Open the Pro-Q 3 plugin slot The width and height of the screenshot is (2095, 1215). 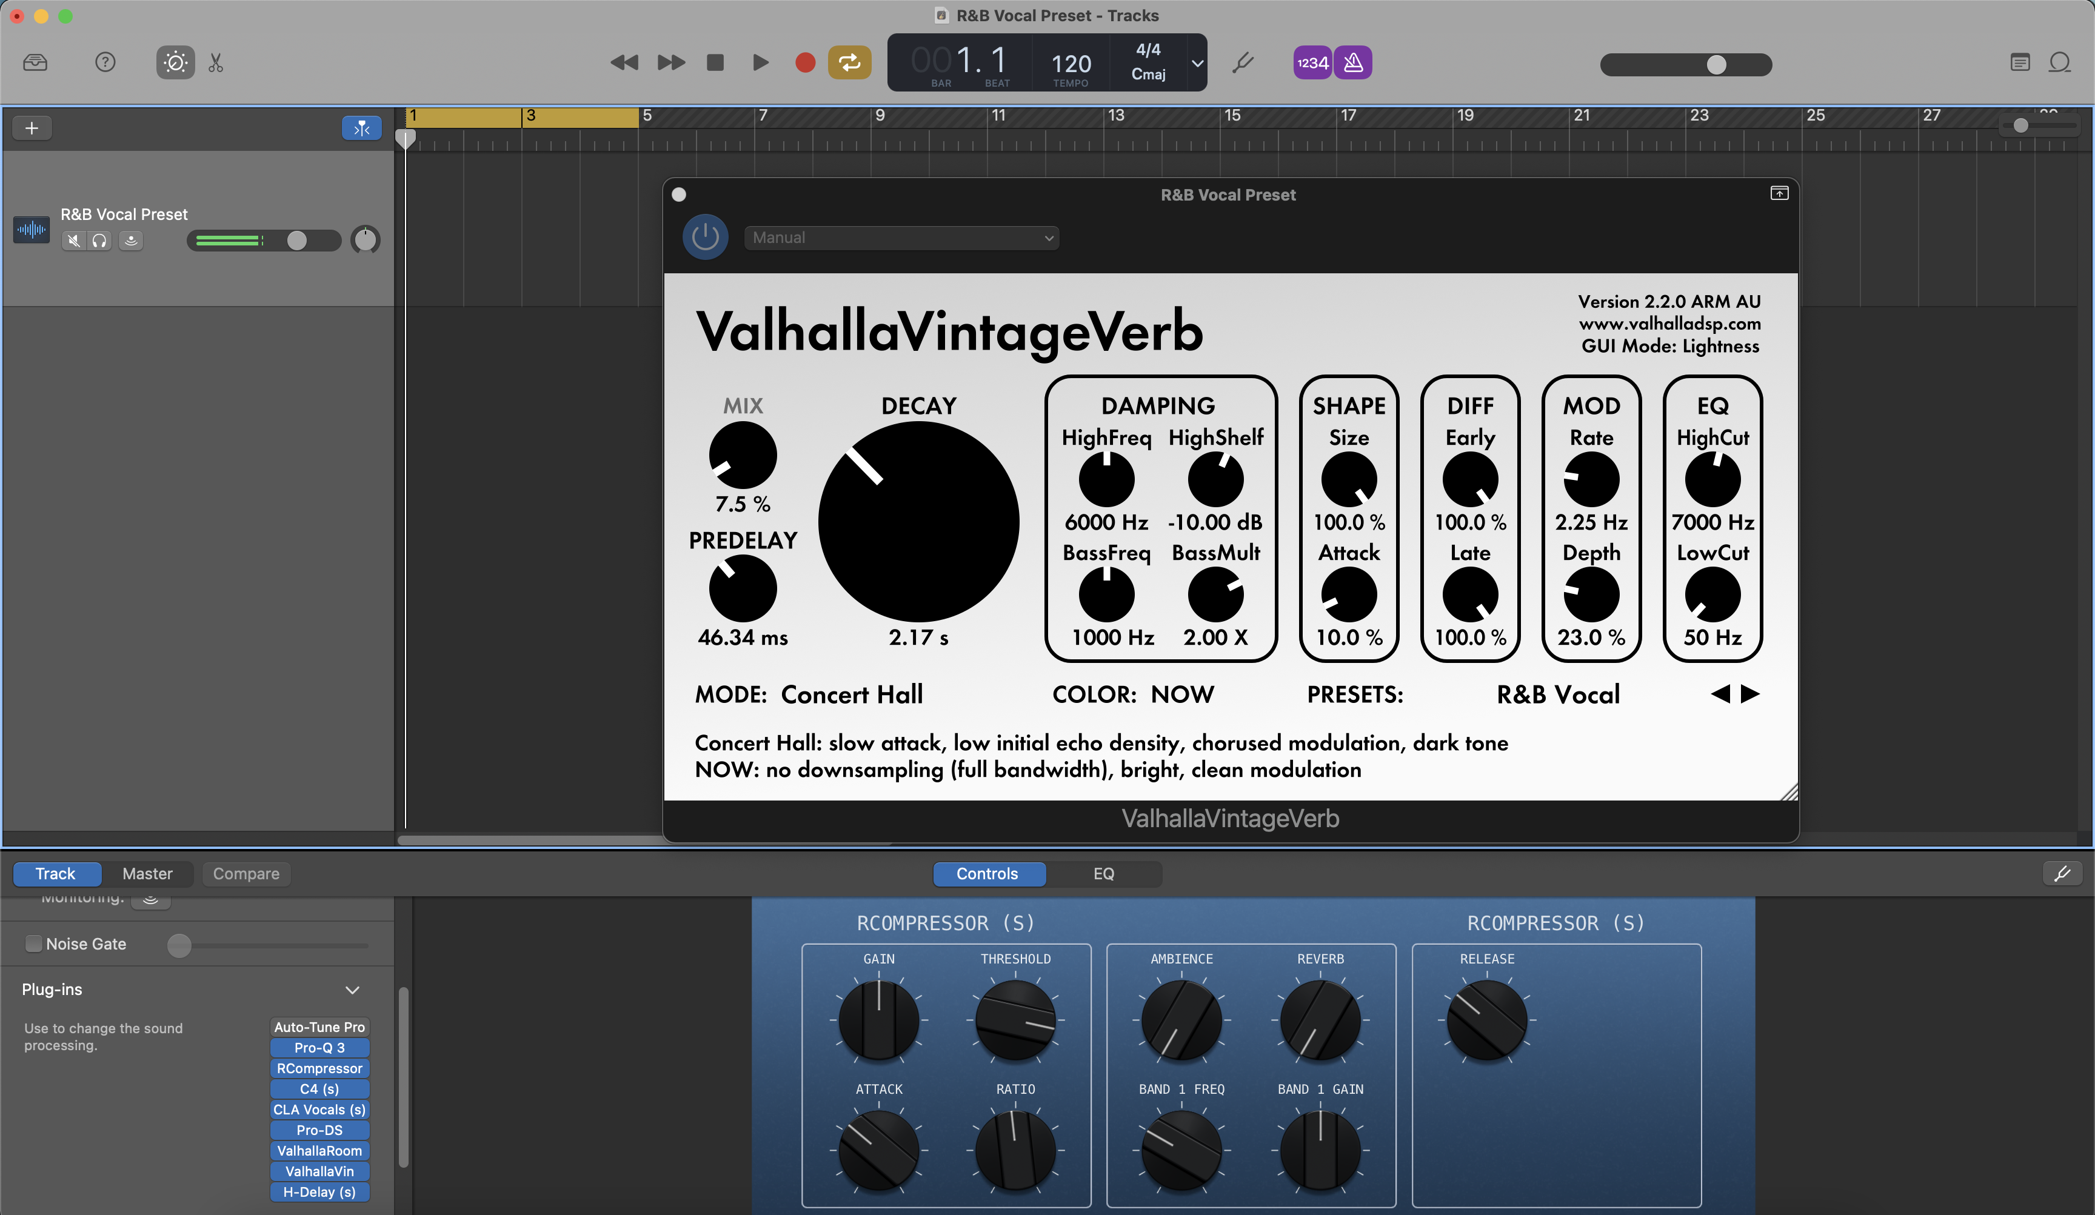pos(319,1048)
